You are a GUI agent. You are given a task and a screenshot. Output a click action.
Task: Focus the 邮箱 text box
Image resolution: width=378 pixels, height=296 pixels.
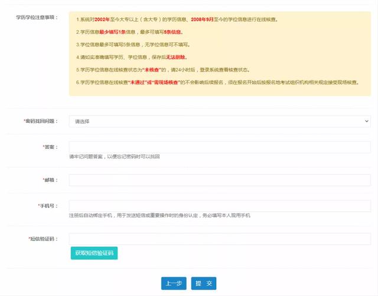point(219,180)
